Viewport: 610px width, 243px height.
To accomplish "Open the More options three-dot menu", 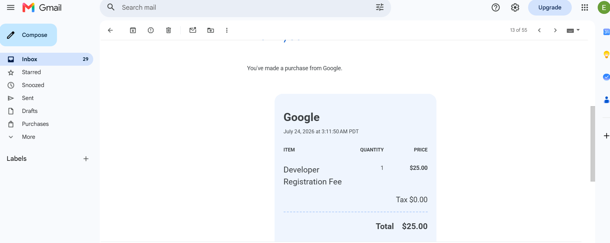I will point(227,30).
